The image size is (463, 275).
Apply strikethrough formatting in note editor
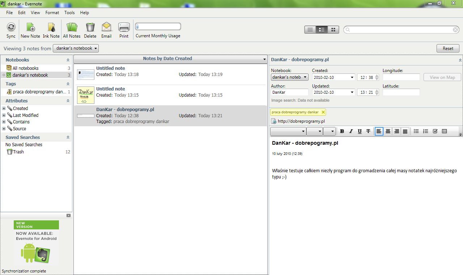pyautogui.click(x=368, y=131)
